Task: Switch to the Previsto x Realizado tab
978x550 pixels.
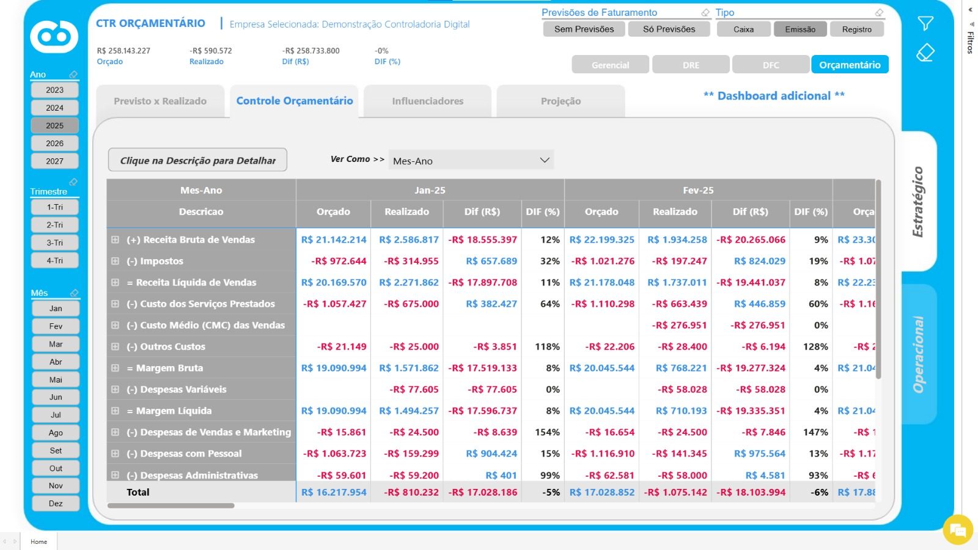Action: click(x=160, y=101)
